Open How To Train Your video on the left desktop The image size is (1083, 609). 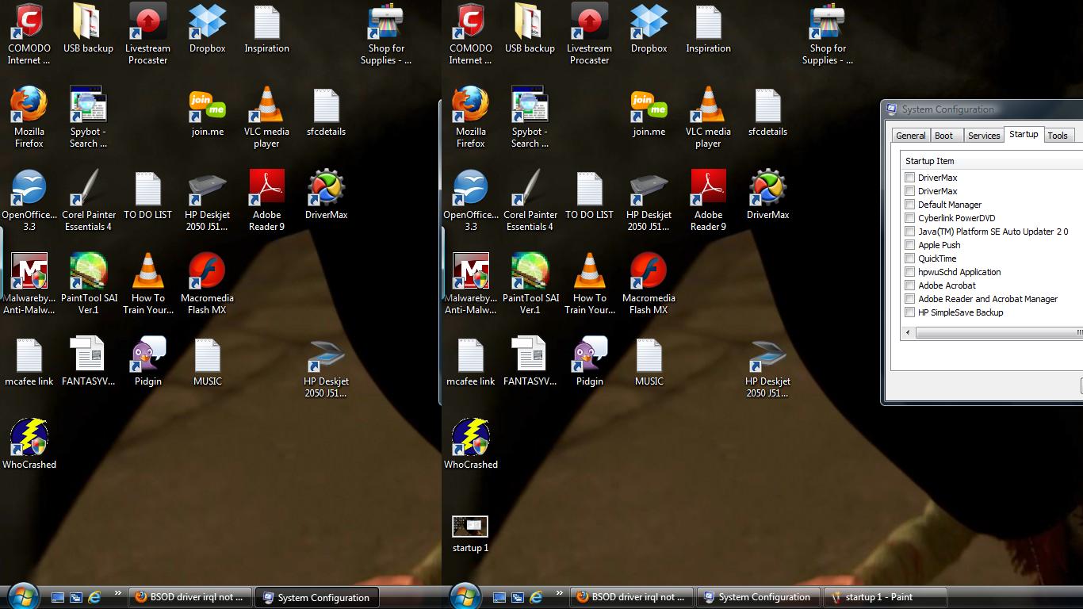point(147,283)
